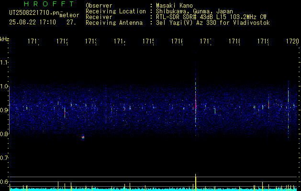
Task: Select Shibukawa, Gunma, Japan text
Action: (x=194, y=11)
